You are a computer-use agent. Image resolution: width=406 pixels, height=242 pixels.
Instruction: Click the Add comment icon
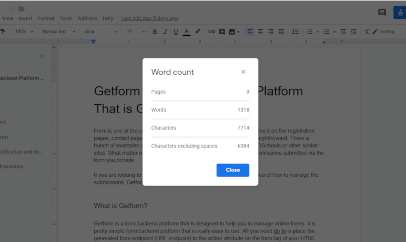coord(222,31)
